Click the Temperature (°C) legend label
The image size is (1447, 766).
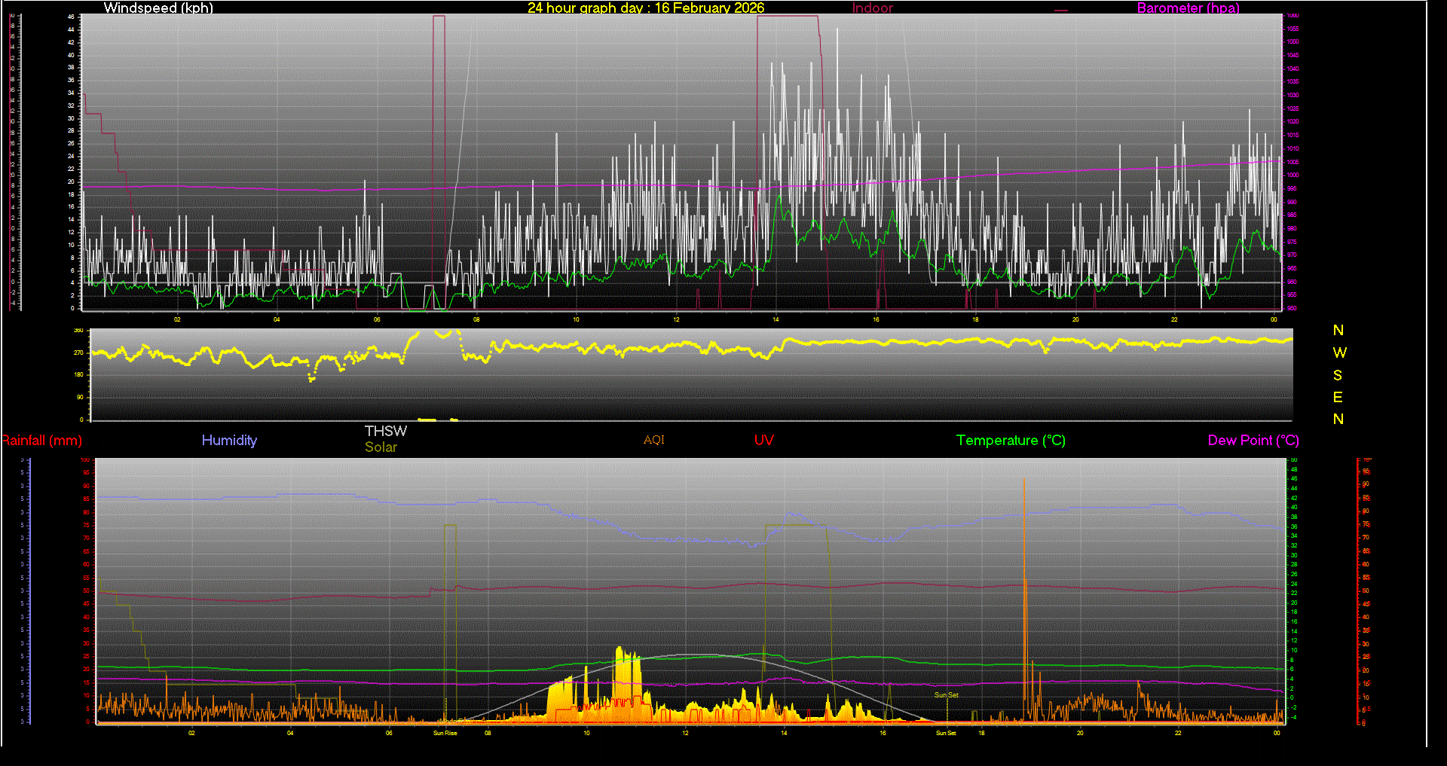click(1011, 441)
